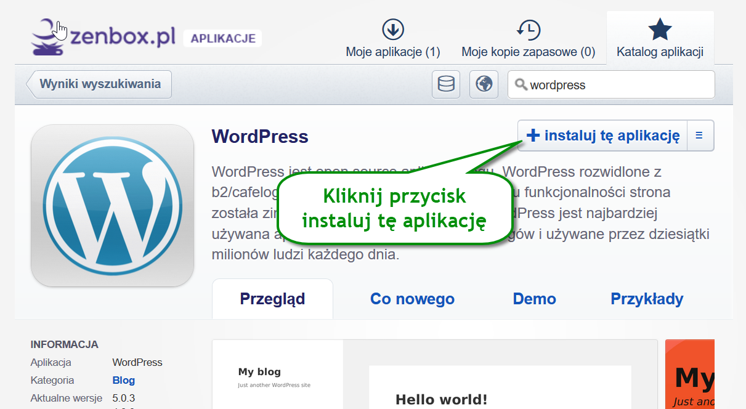Expand the menu beside the install button
This screenshot has width=746, height=409.
pos(699,136)
